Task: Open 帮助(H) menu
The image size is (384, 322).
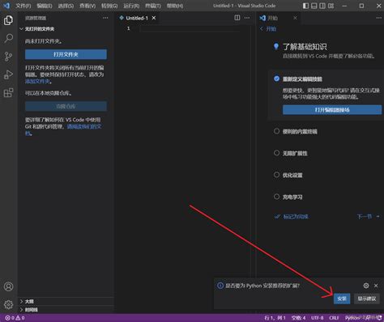Action: click(x=175, y=6)
